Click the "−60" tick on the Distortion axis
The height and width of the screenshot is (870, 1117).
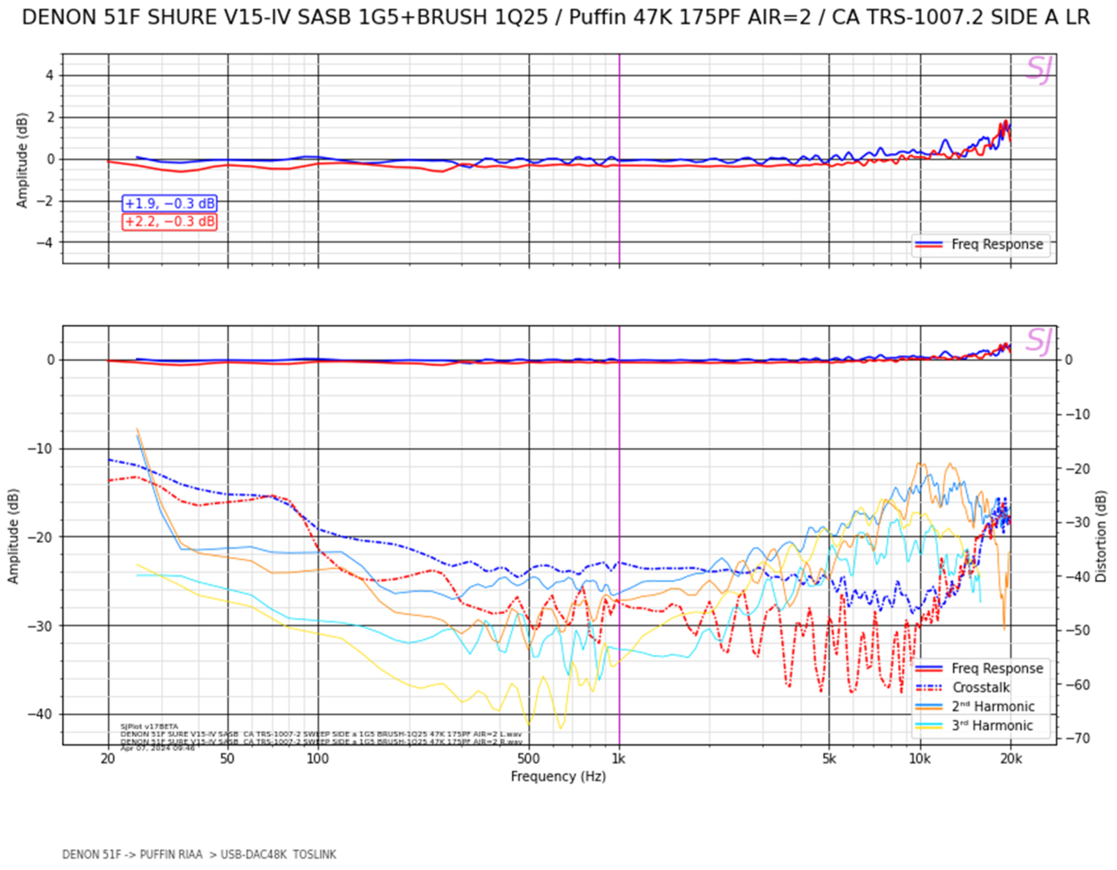pos(1078,686)
